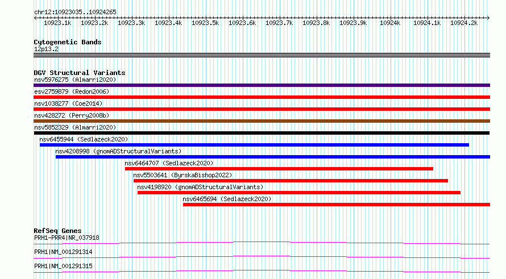506x279 pixels.
Task: Click the 10924.1k ruler tick label
Action: [x=427, y=23]
